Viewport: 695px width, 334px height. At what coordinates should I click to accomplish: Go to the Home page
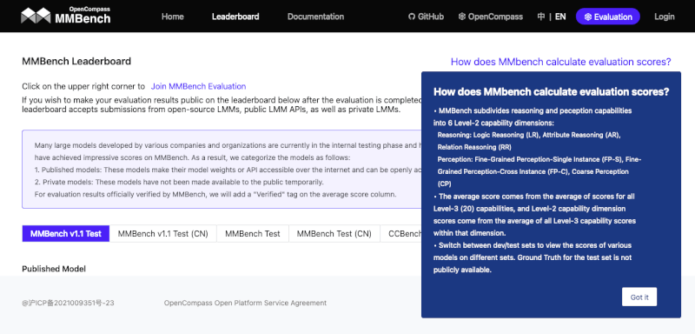(172, 17)
